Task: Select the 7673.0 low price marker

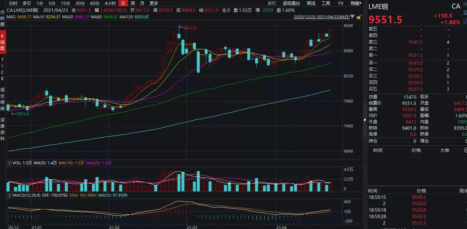Action: pos(22,114)
